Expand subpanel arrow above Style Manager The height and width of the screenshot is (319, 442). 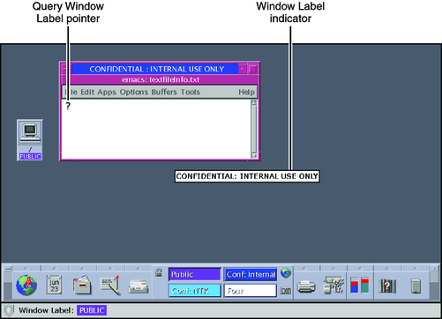point(333,268)
